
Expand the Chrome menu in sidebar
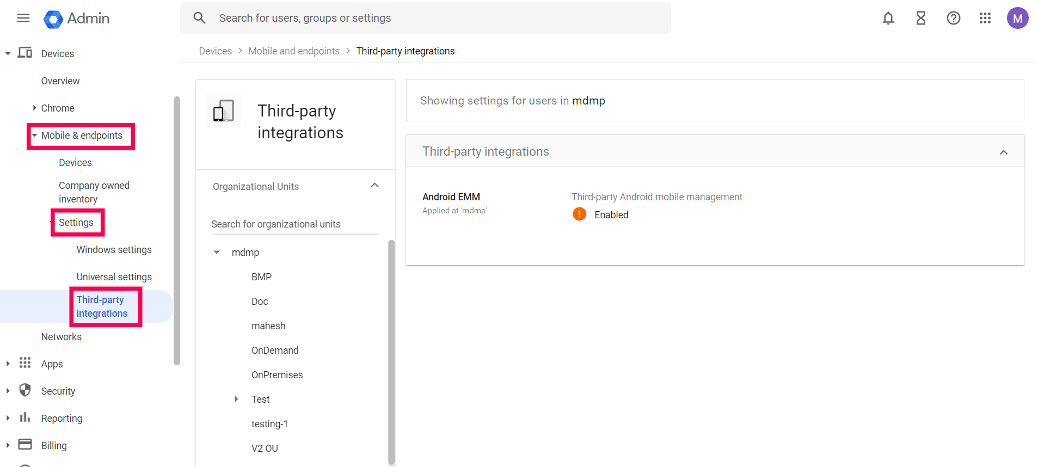pyautogui.click(x=35, y=108)
